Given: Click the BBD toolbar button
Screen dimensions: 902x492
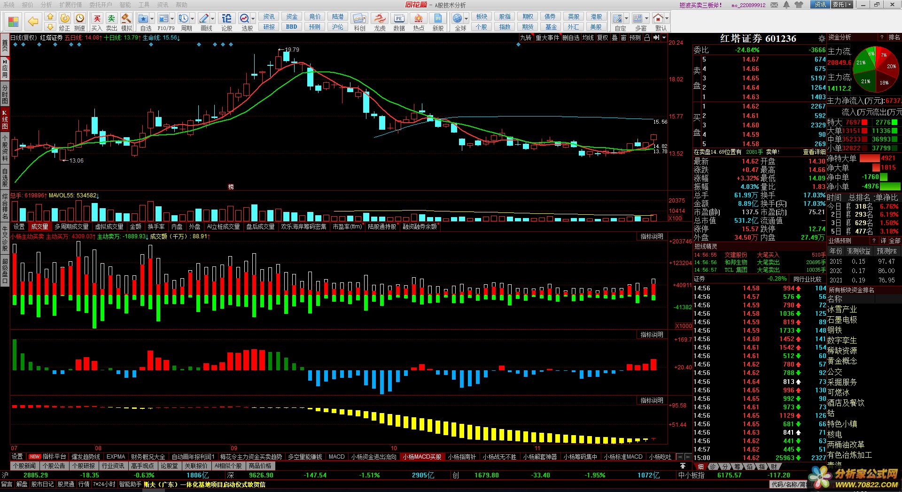Looking at the screenshot, I should point(291,27).
